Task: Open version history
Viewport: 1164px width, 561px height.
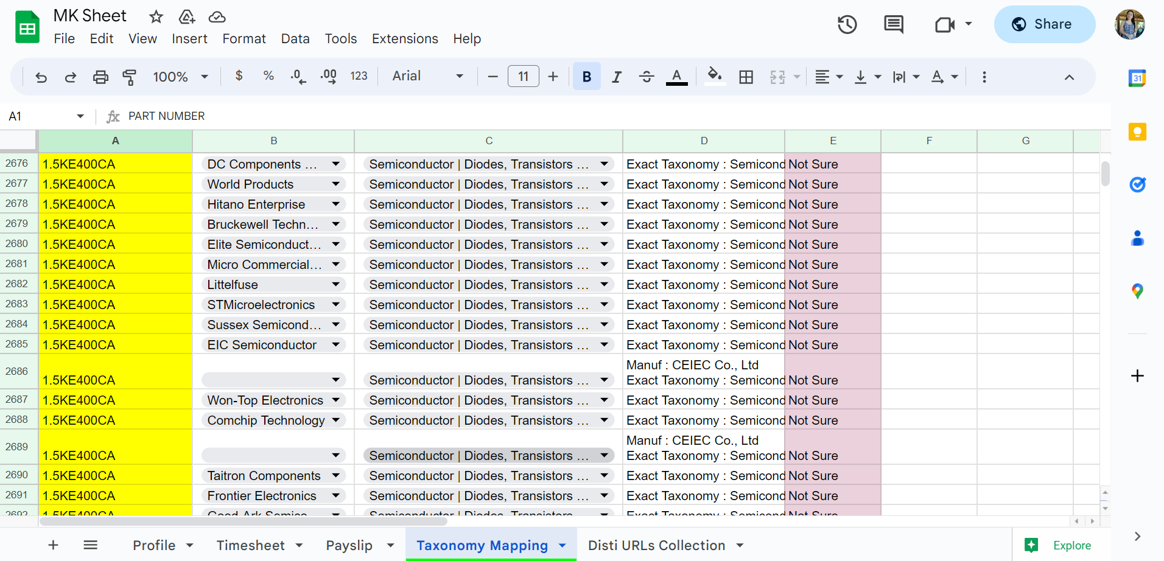Action: [x=847, y=24]
